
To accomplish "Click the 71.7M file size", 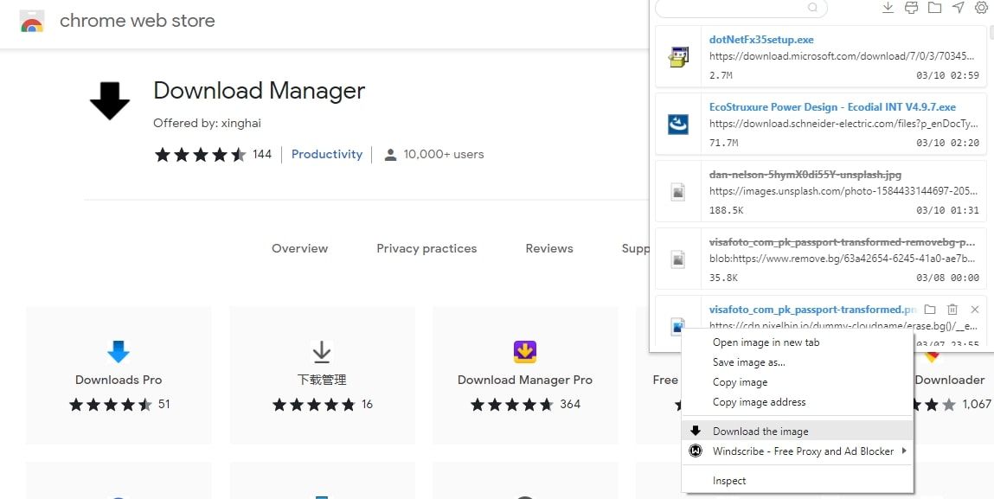I will [x=723, y=143].
